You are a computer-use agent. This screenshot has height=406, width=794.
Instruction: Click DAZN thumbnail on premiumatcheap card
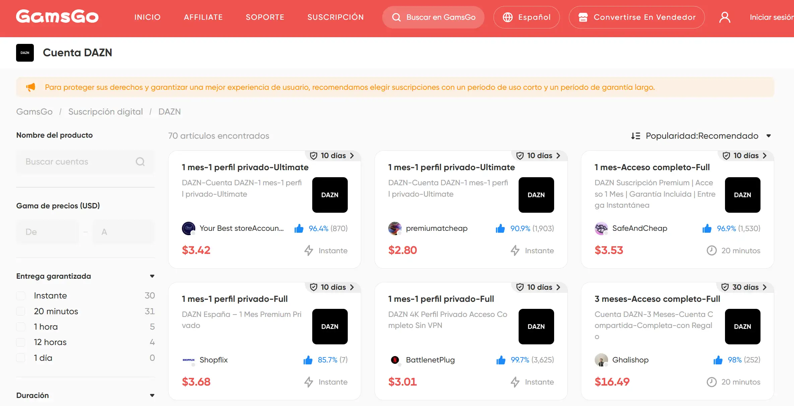click(536, 195)
